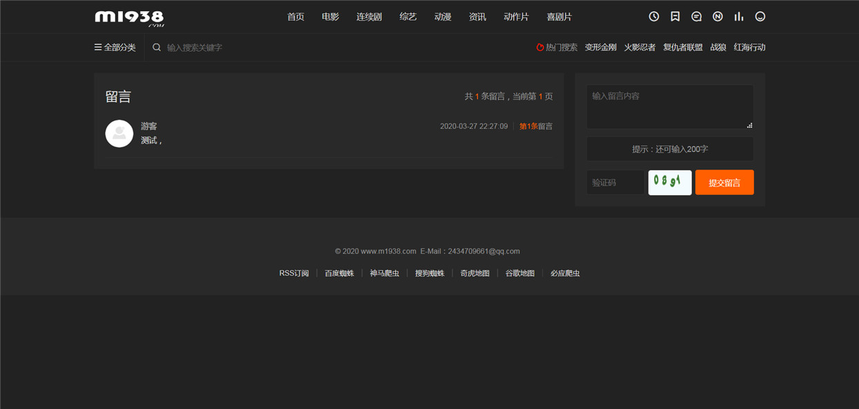Go to 首页 in the navigation
The width and height of the screenshot is (859, 409).
coord(296,17)
